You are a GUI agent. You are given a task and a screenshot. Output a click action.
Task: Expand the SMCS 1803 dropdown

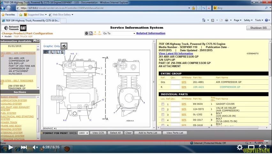click(83, 133)
